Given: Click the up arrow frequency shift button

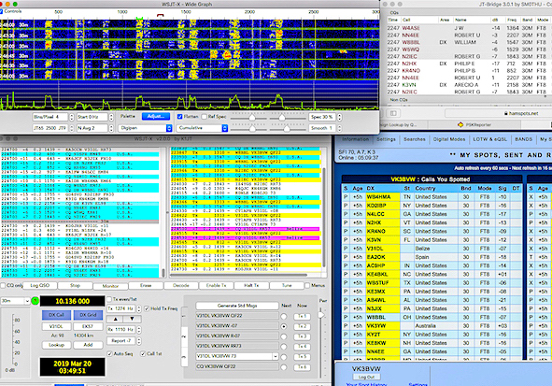Looking at the screenshot, I should (116, 319).
